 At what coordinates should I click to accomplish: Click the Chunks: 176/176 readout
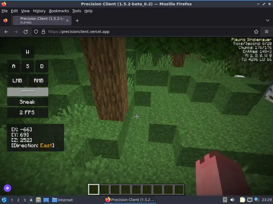point(255,48)
